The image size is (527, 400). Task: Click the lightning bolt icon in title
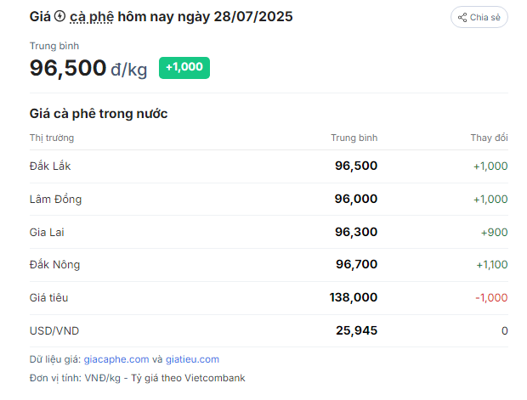pyautogui.click(x=59, y=16)
